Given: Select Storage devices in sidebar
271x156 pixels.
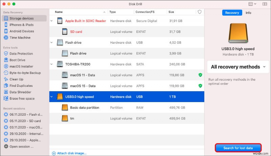Looking at the screenshot, I should click(x=24, y=18).
